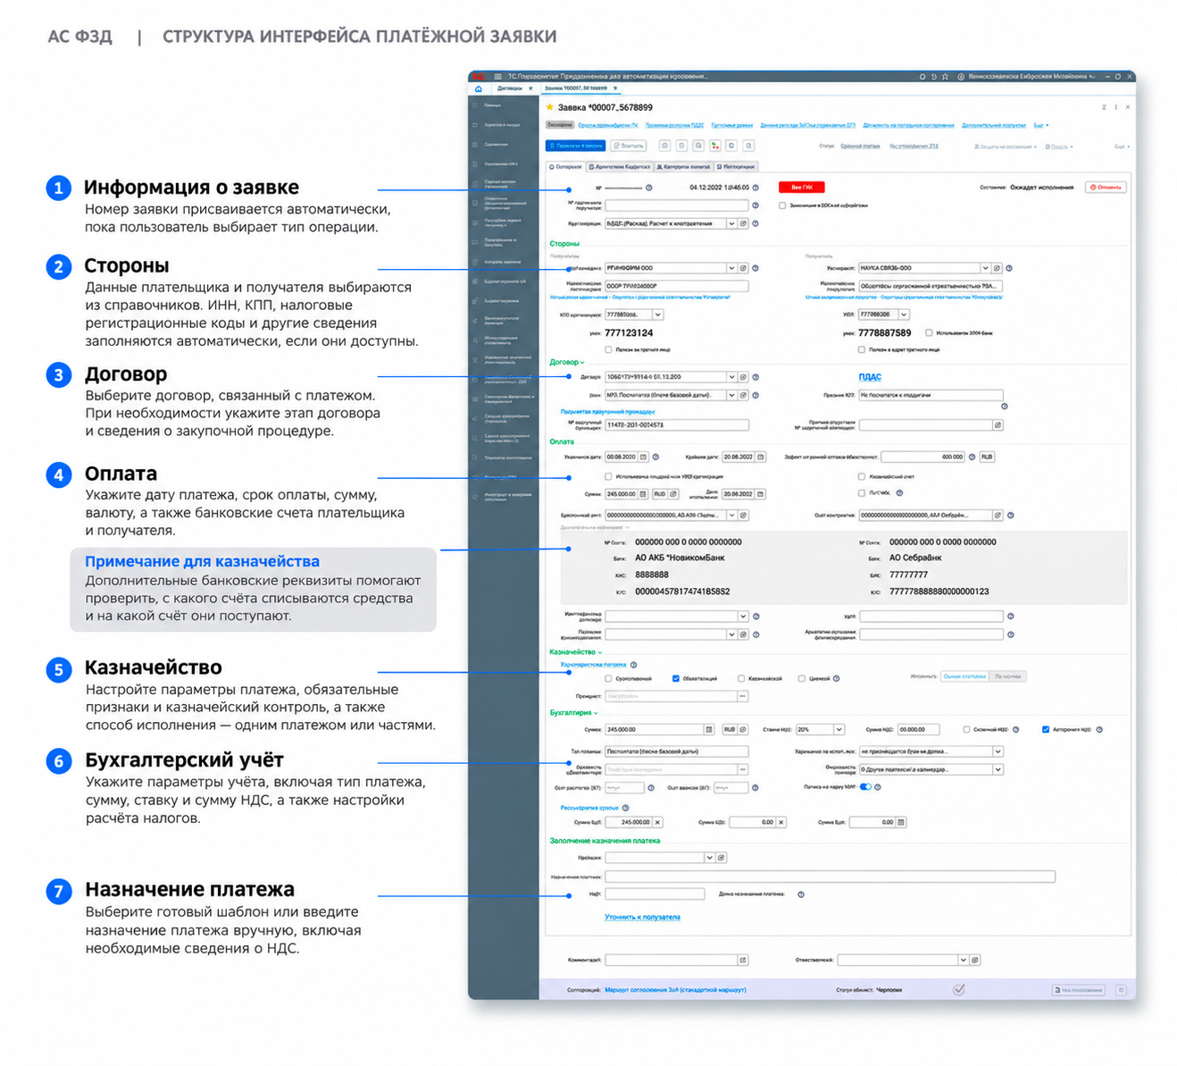This screenshot has width=1177, height=1066.
Task: Open the dropdown arrow of the НАУКА recipient field
Action: pos(985,268)
